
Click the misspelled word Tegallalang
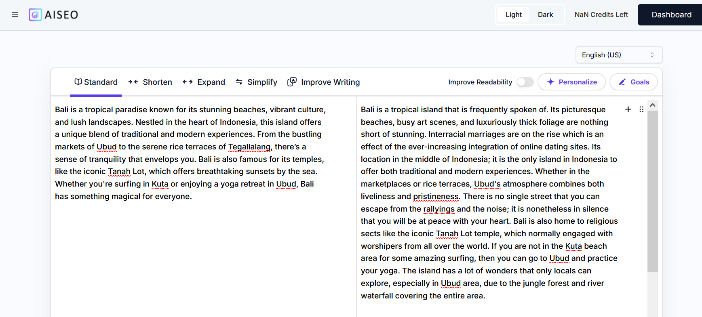[x=249, y=147]
